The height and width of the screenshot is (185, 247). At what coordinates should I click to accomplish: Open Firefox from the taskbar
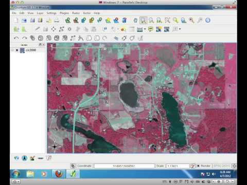point(59,174)
